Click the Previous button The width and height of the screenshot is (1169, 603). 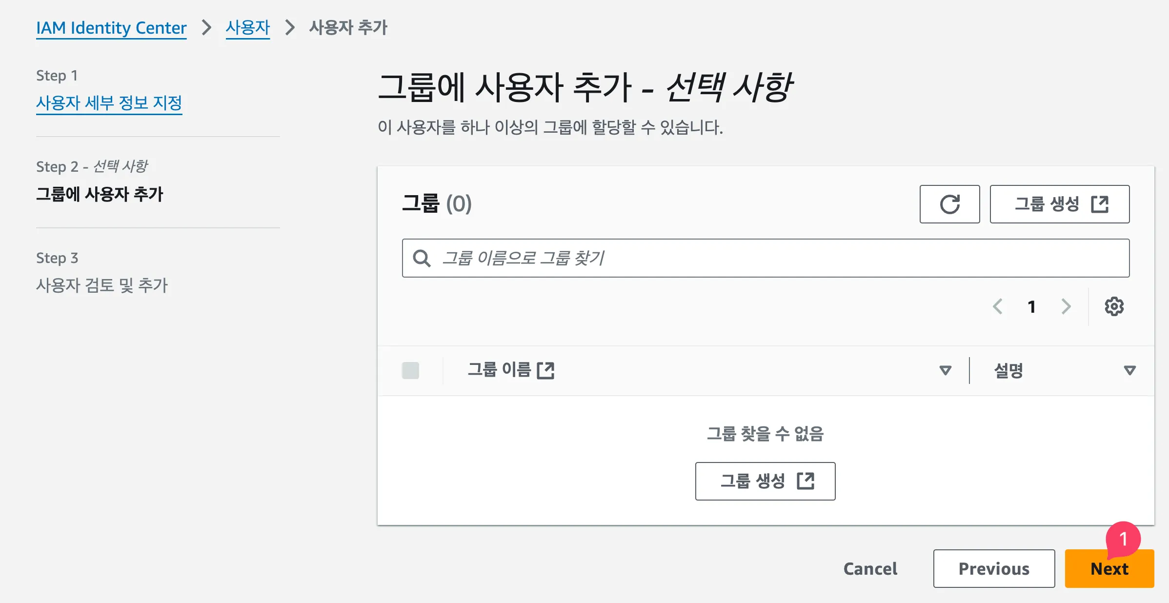994,568
